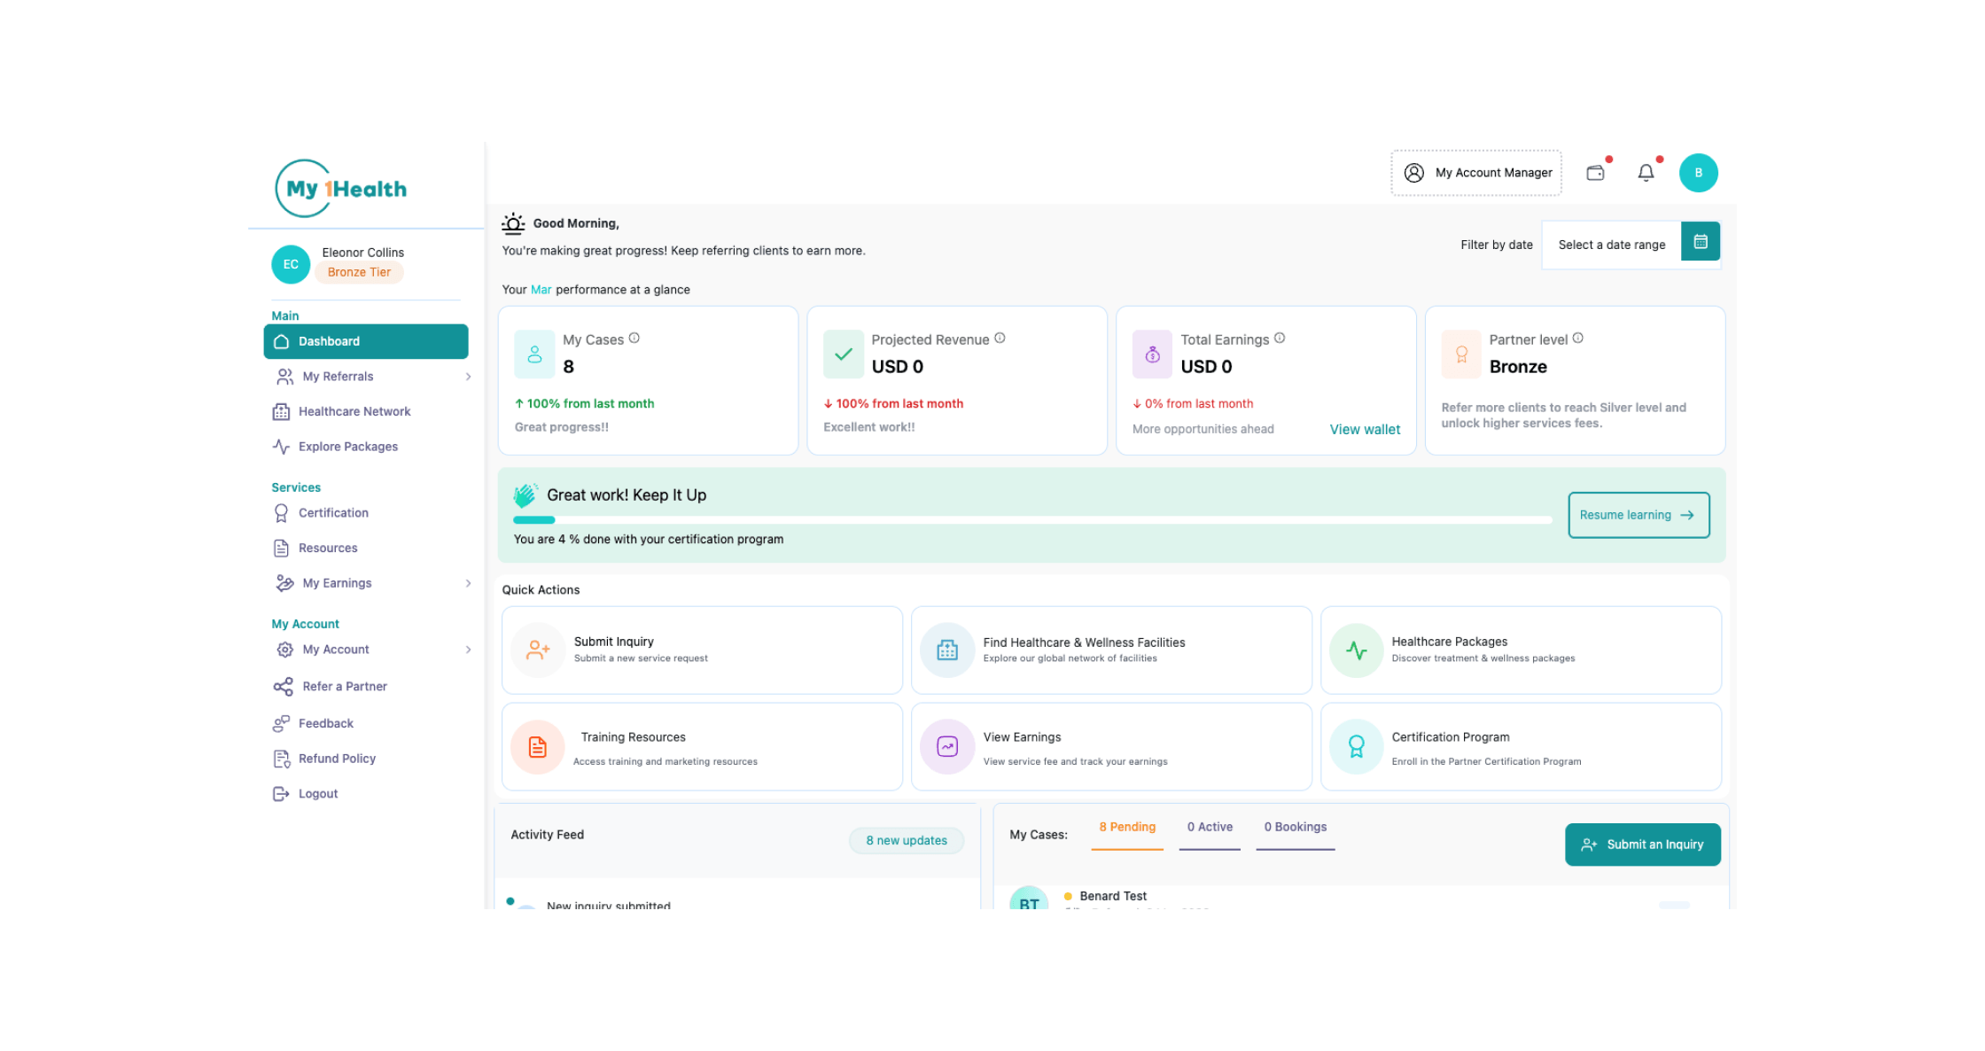Open the Select a date range field
This screenshot has width=1985, height=1051.
(x=1611, y=245)
